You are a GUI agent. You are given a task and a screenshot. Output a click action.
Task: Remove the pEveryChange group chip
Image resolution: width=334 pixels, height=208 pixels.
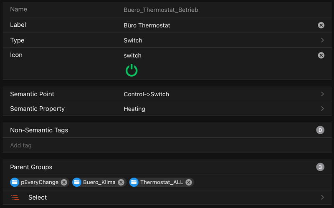click(64, 182)
